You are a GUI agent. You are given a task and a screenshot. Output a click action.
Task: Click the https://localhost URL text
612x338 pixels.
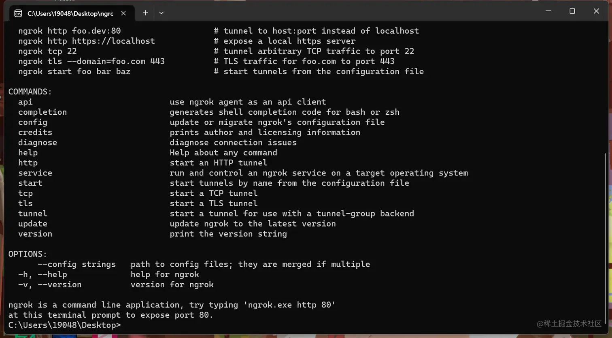point(113,41)
